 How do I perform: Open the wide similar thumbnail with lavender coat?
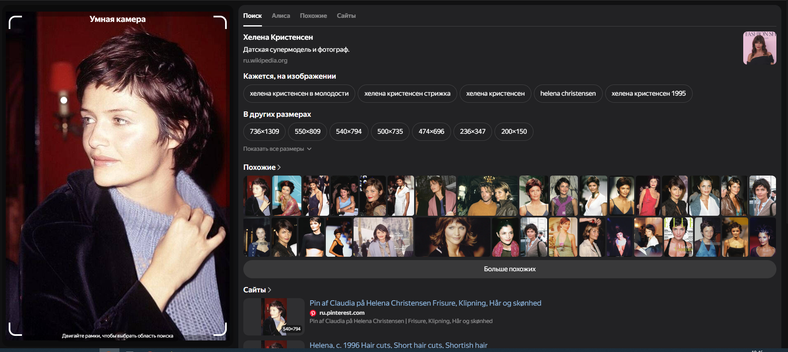pos(383,237)
